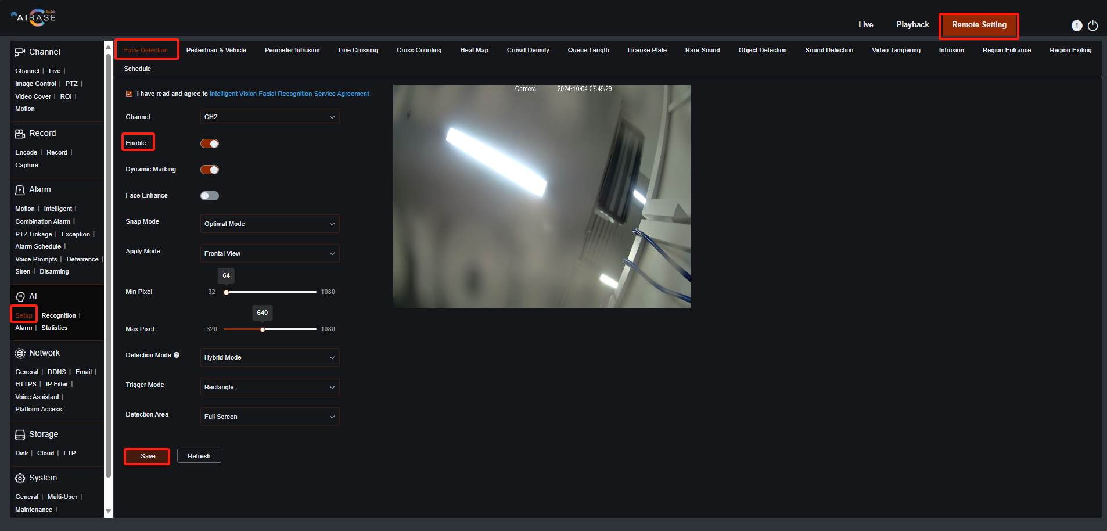1107x531 pixels.
Task: Click the Save button
Action: pyautogui.click(x=148, y=456)
